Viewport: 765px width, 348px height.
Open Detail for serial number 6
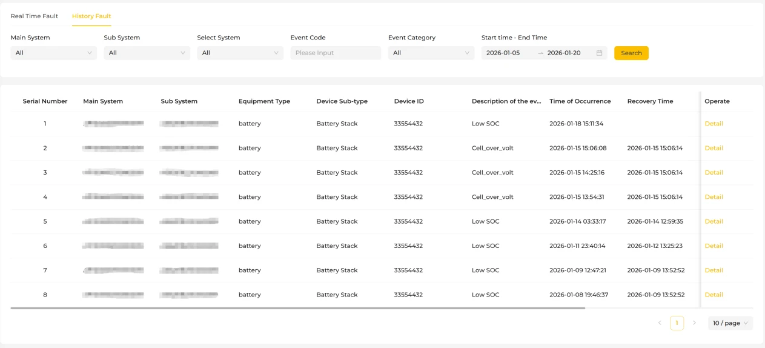click(x=714, y=246)
